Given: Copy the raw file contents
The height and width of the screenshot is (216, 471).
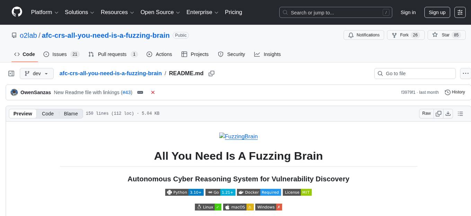Looking at the screenshot, I should [x=438, y=113].
